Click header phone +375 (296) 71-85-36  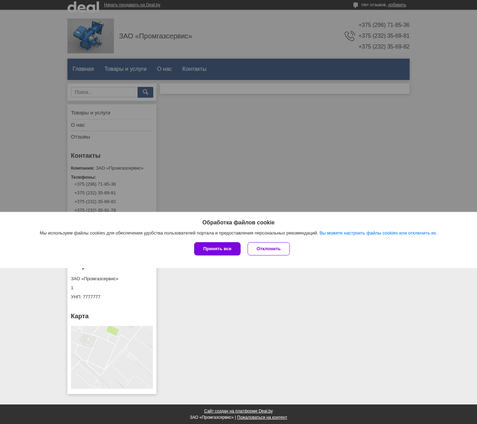[x=384, y=25]
